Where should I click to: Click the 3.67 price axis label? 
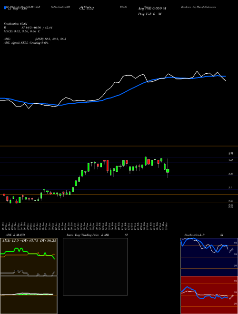tap(231, 160)
